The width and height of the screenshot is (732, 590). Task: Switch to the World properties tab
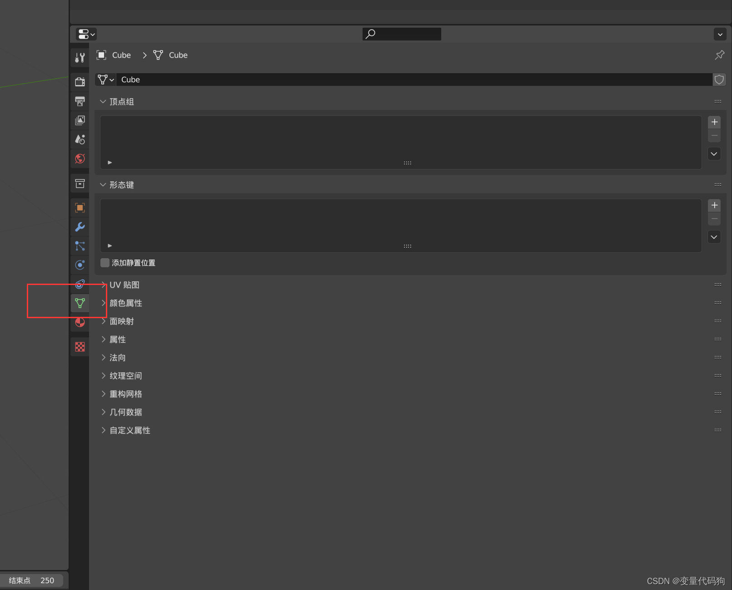(80, 159)
